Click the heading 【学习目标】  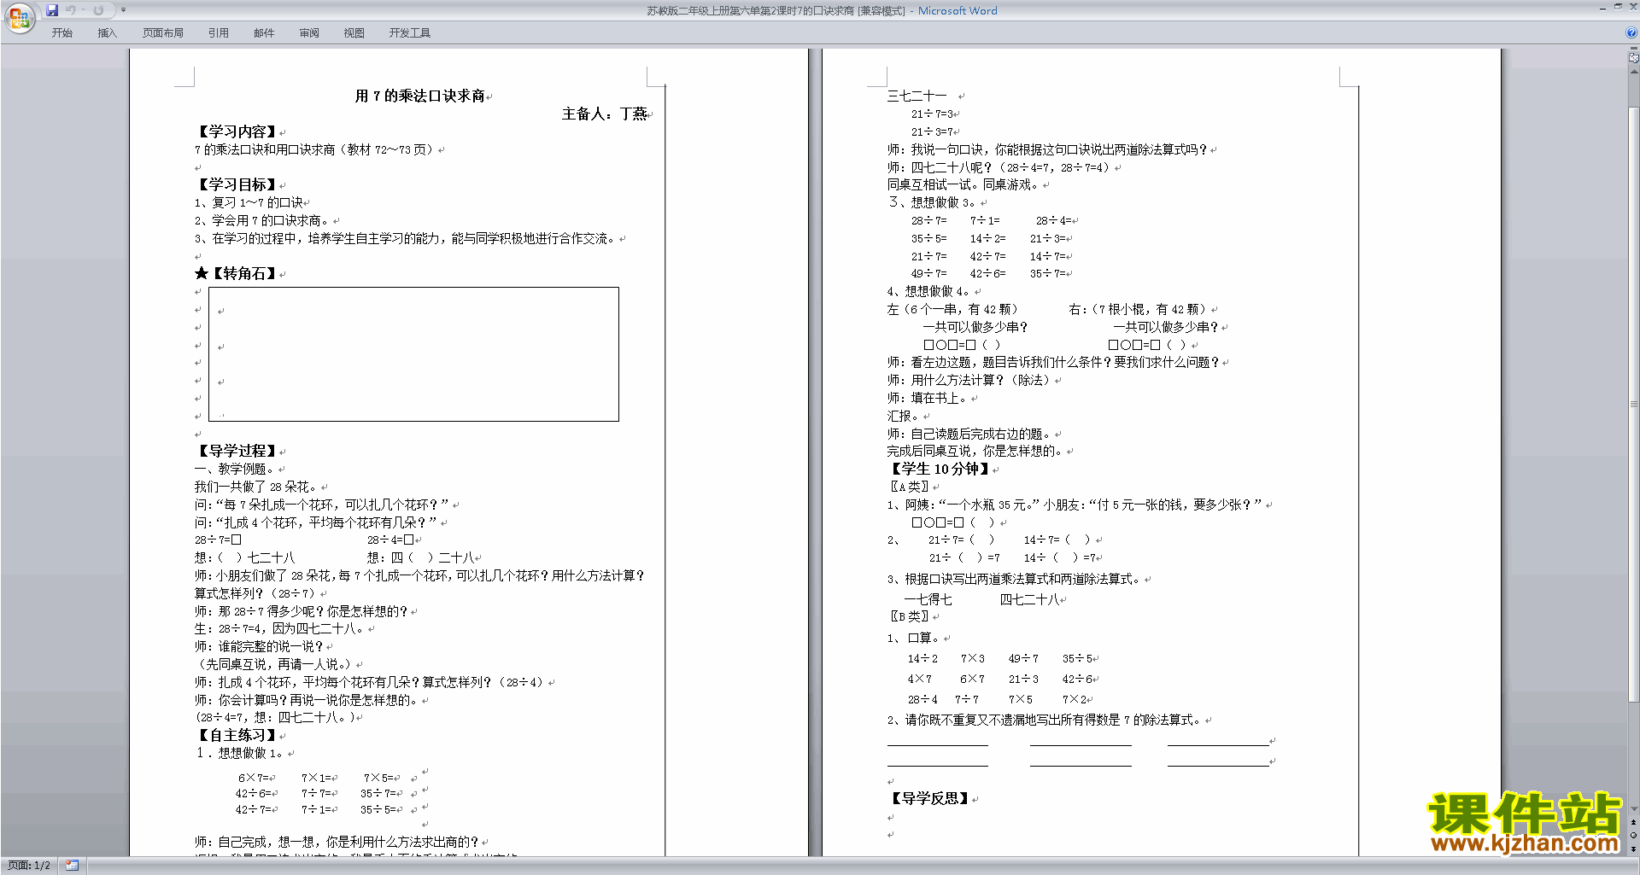tap(237, 184)
